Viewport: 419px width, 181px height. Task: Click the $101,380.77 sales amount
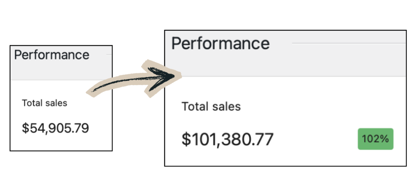click(228, 139)
